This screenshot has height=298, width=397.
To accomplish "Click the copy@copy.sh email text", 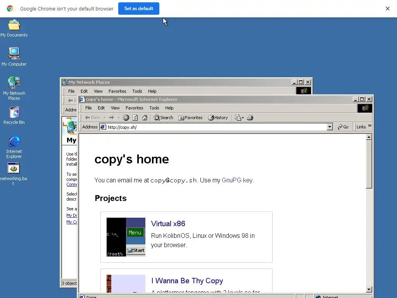I will pos(173,180).
